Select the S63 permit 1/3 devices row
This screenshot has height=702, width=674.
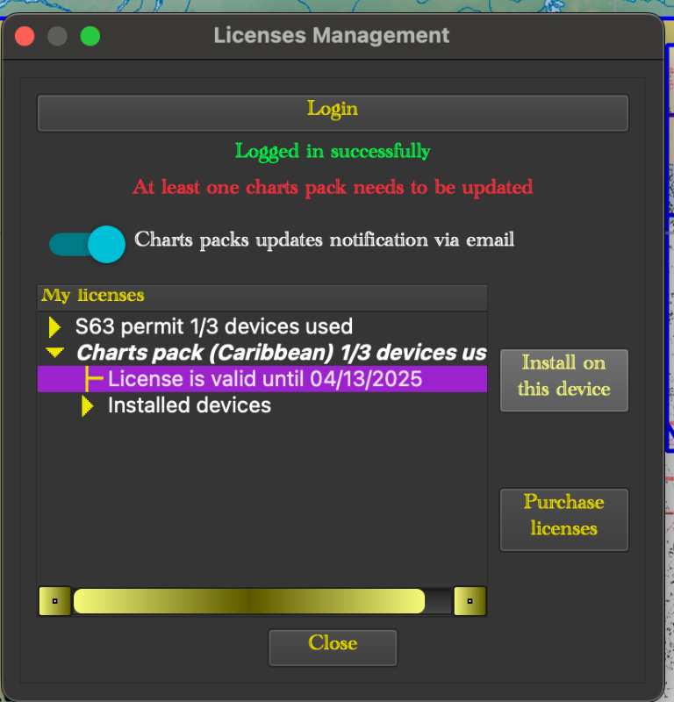tap(262, 326)
